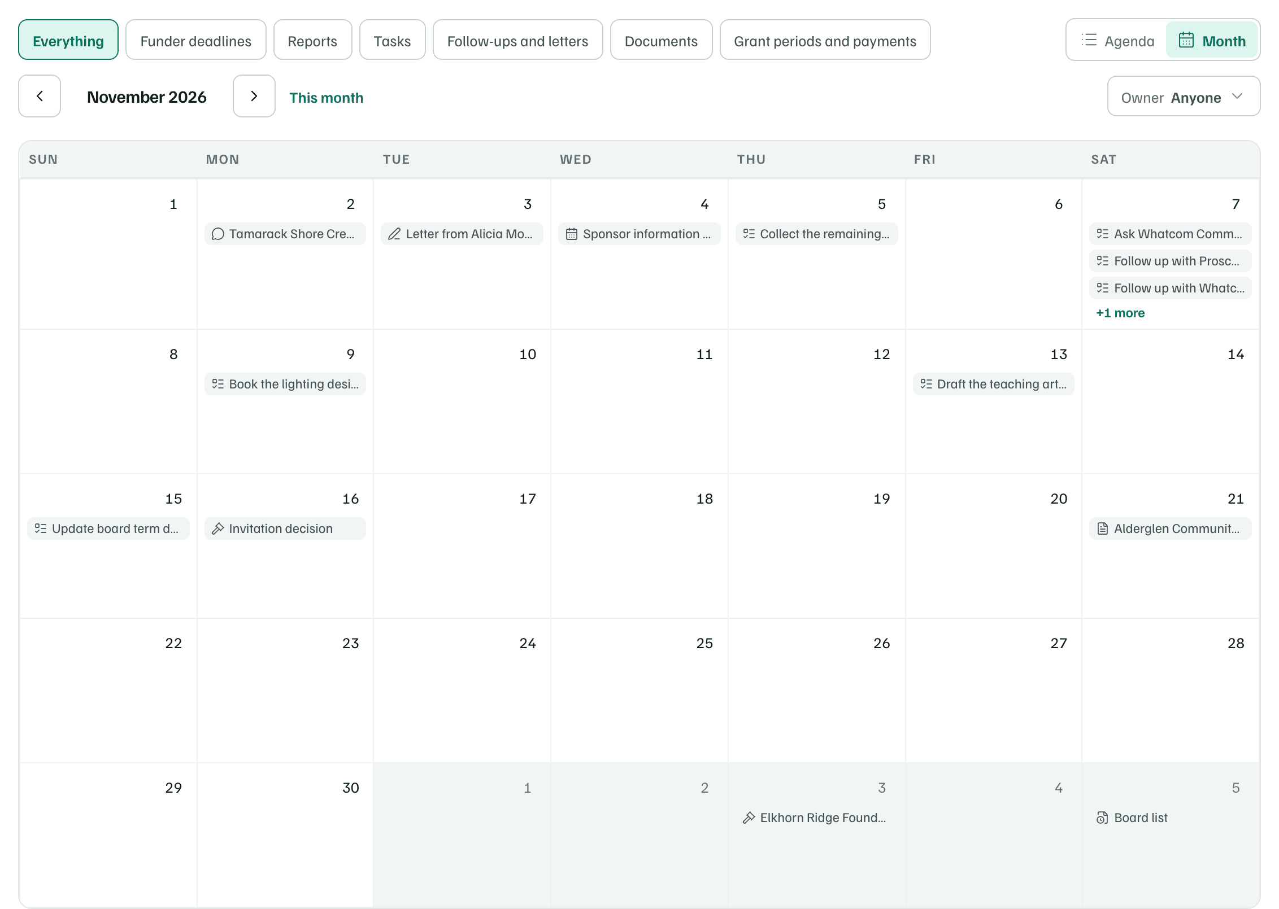Viewport: 1279px width, 909px height.
Task: Click date number 30
Action: coord(350,788)
